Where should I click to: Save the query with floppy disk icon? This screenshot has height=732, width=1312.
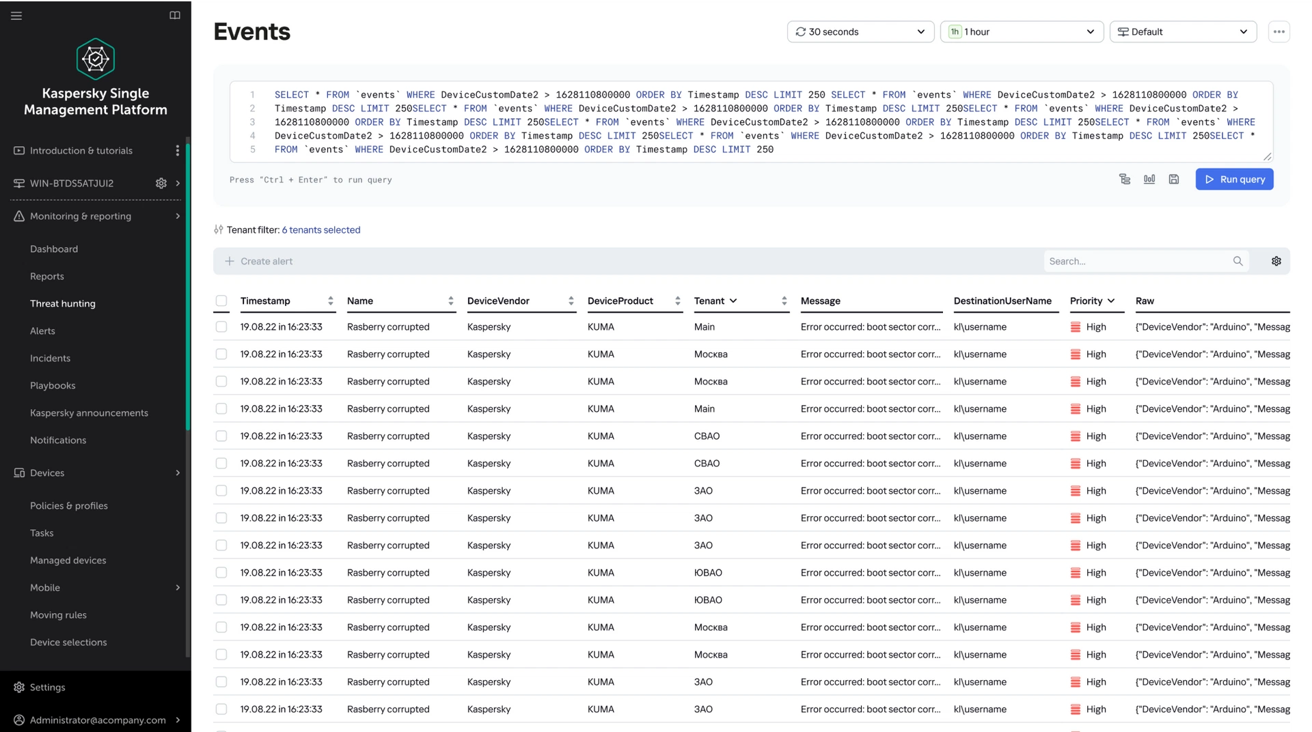[x=1174, y=180]
